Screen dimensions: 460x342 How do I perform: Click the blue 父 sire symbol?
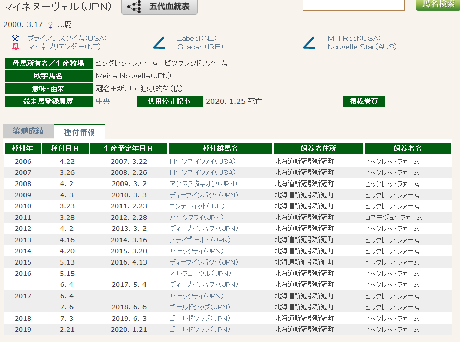[16, 38]
